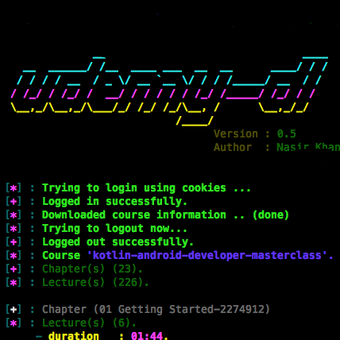Click the asterisk marker beside 'Trying to logout now'
The width and height of the screenshot is (340, 340).
(14, 229)
